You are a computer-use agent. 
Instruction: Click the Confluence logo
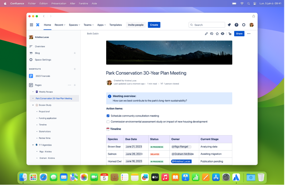pos(38,25)
